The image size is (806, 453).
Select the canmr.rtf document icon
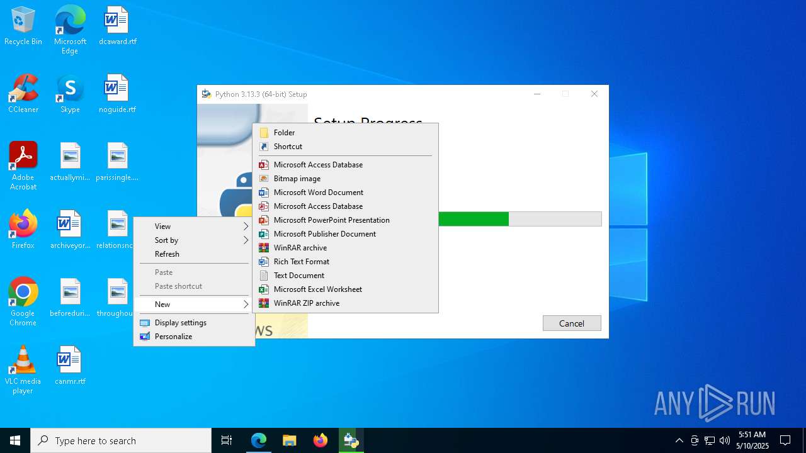(x=70, y=366)
